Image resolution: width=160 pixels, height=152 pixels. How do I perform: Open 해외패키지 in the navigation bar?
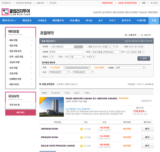(x=58, y=20)
